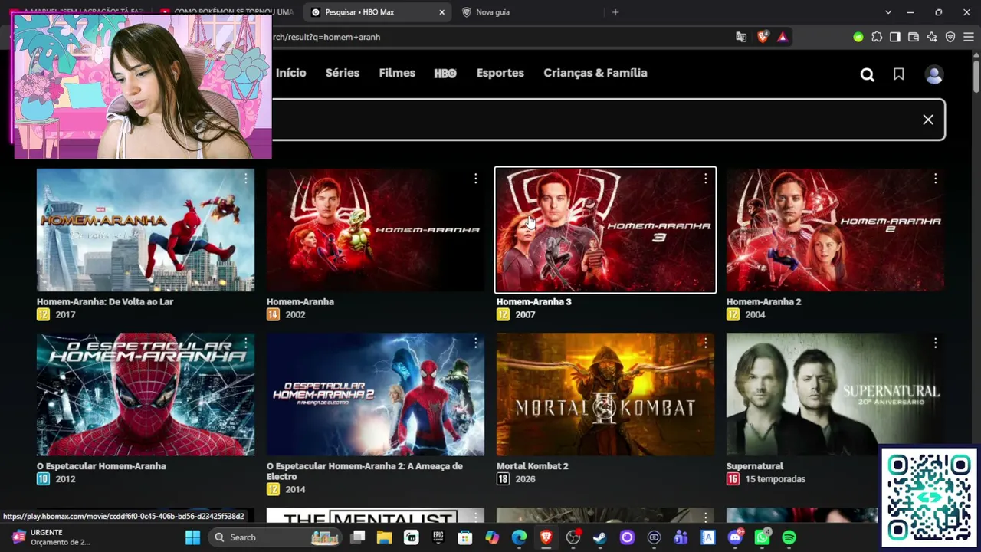Open Epic Games Launcher from taskbar
Screen dimensions: 981x552
[x=438, y=537]
